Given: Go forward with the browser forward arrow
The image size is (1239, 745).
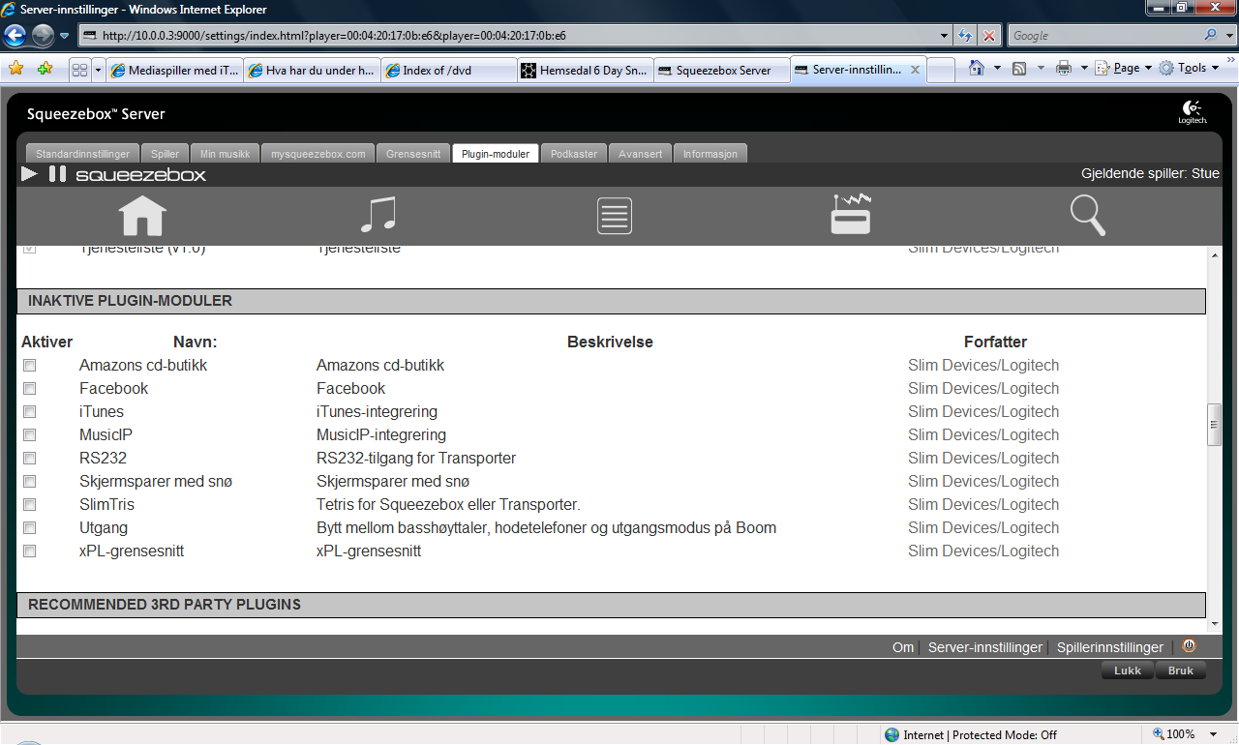Looking at the screenshot, I should pyautogui.click(x=43, y=36).
